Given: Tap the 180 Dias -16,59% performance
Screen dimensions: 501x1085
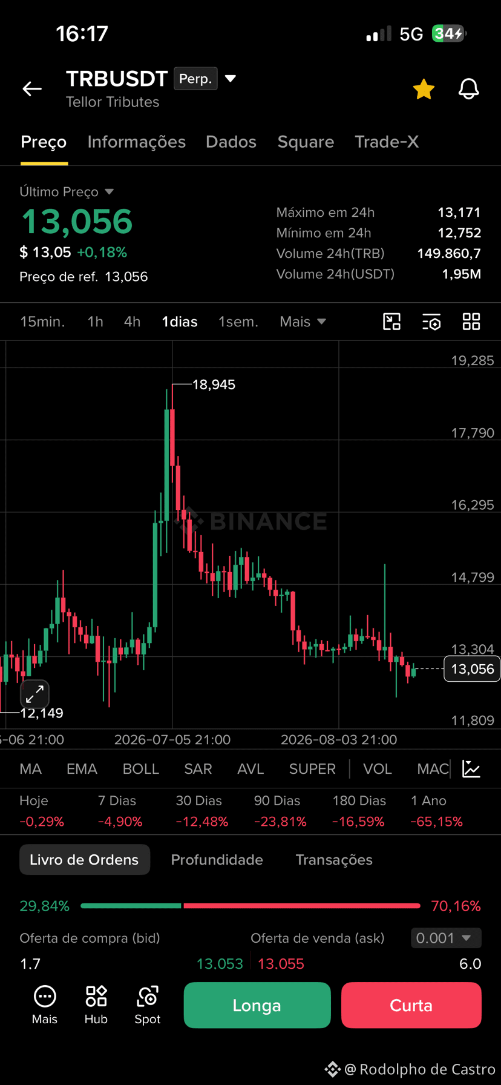Looking at the screenshot, I should click(x=359, y=811).
